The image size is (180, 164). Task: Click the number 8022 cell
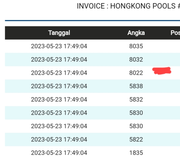point(136,73)
